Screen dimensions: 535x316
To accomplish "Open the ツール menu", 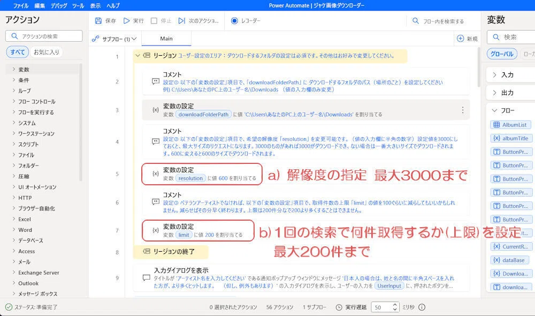I will [78, 5].
